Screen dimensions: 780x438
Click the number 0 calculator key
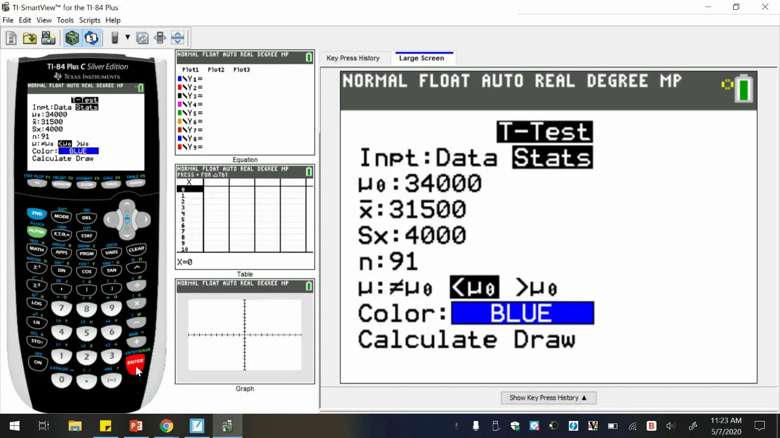click(62, 380)
